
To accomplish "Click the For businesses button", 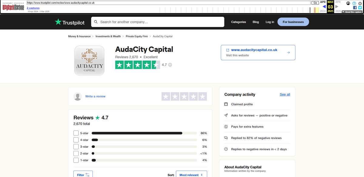I will 293,22.
